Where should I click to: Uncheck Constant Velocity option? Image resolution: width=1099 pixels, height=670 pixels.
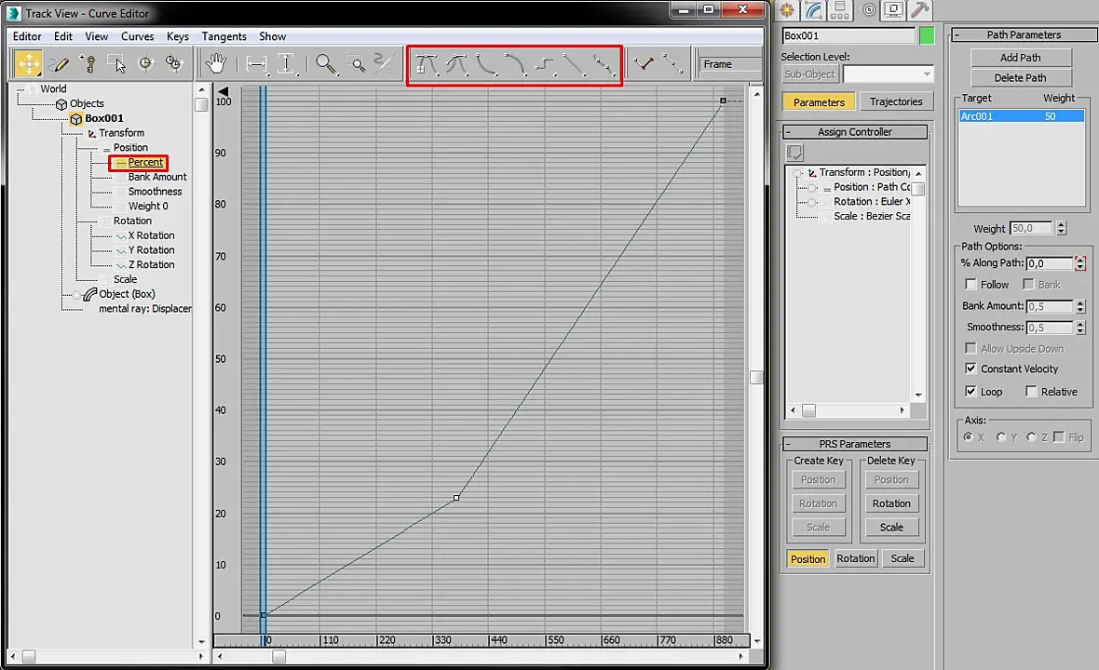click(x=970, y=368)
